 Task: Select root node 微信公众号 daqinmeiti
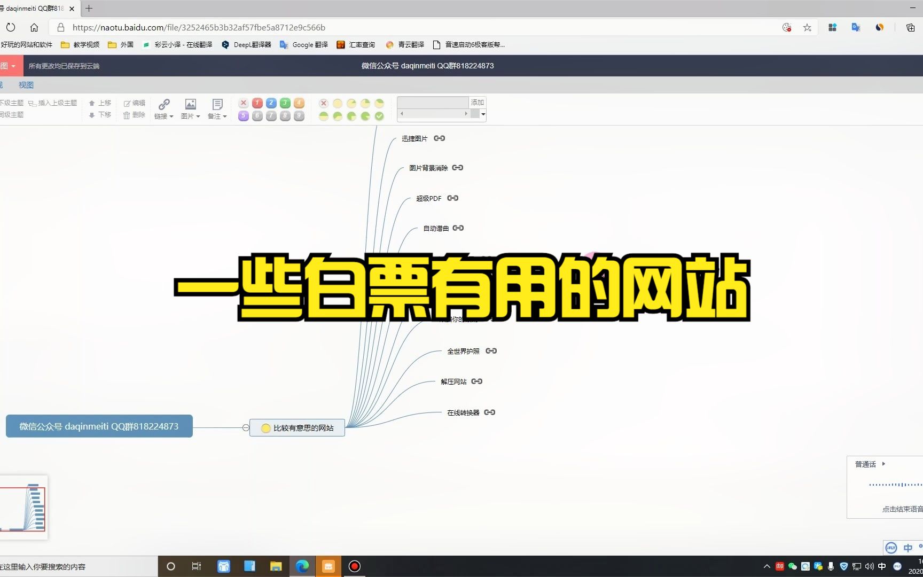click(x=99, y=426)
